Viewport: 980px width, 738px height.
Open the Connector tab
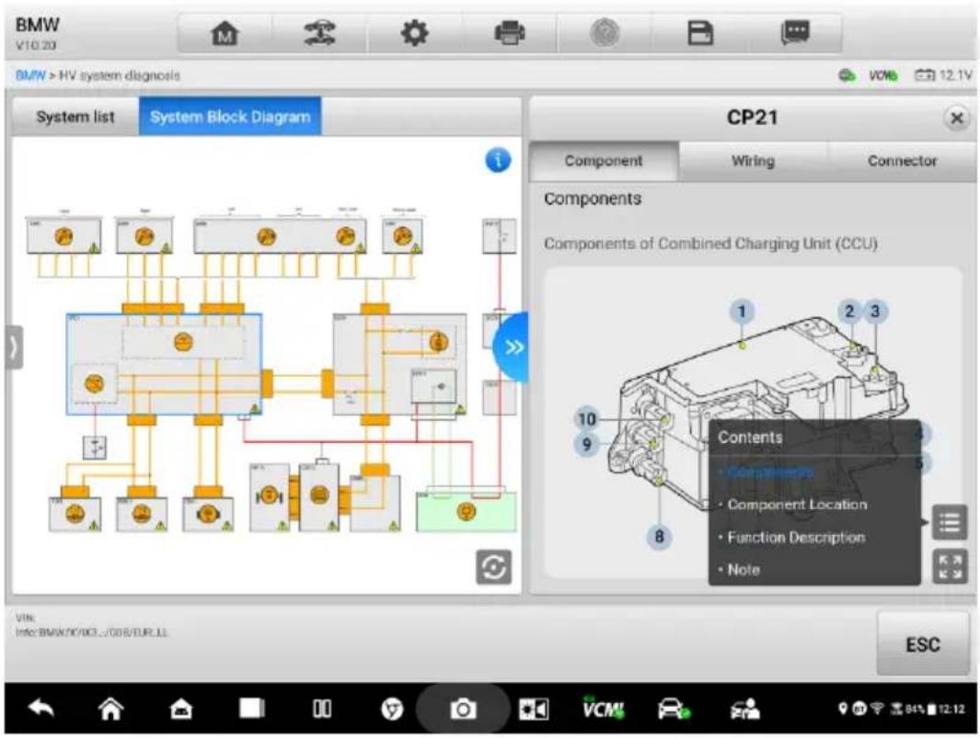coord(903,161)
